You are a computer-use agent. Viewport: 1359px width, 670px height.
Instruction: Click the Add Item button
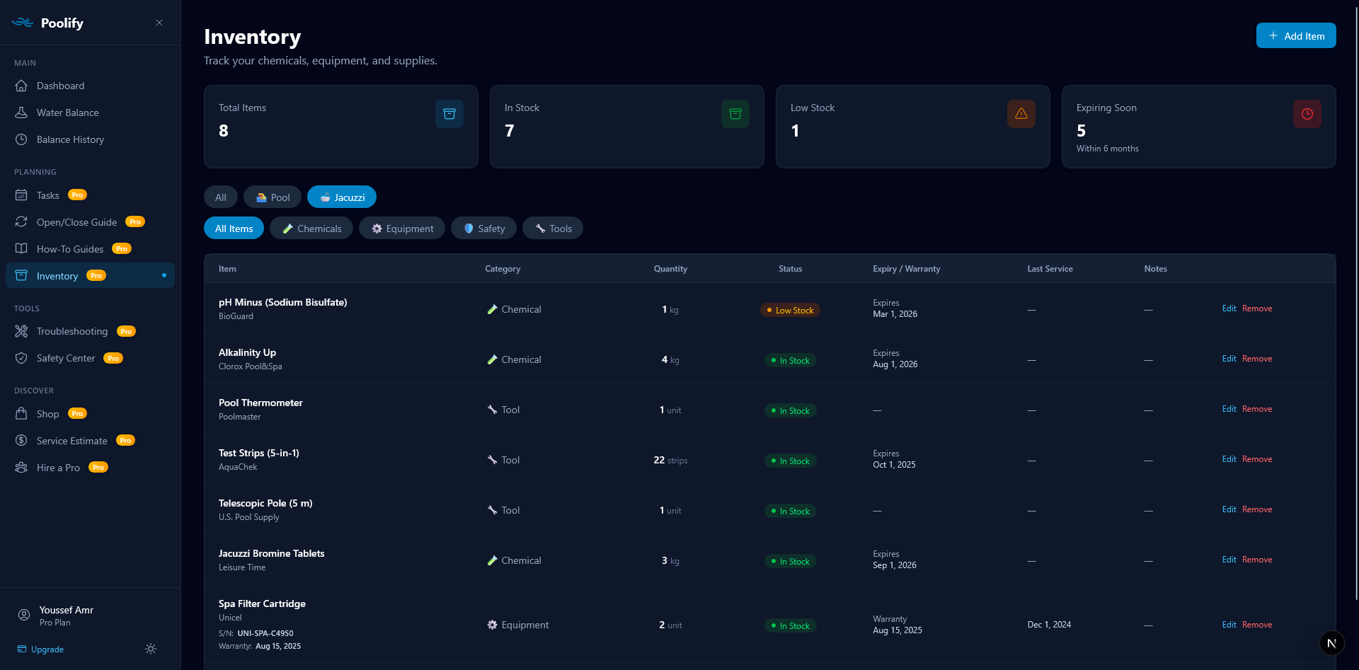point(1296,35)
